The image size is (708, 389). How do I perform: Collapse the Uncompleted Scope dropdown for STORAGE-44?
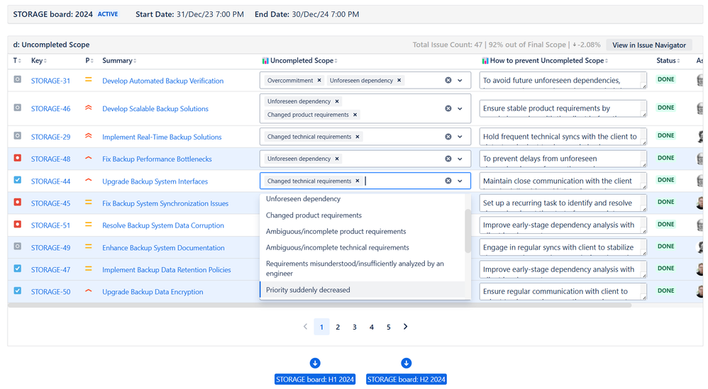pos(460,181)
